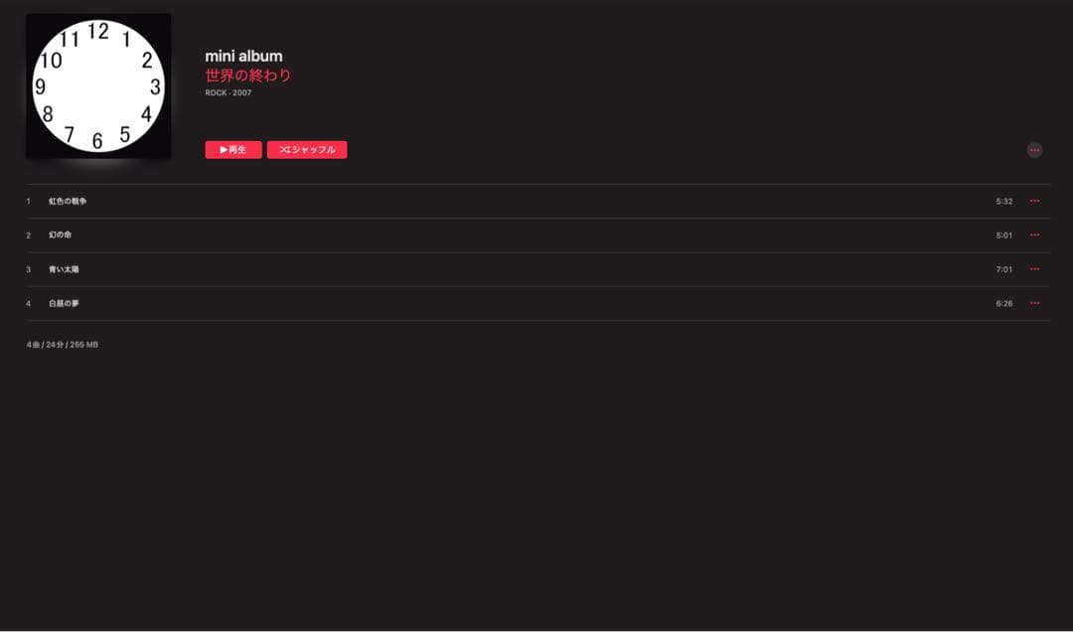This screenshot has height=632, width=1073.
Task: Open the artist link 世界の終わり
Action: (248, 76)
